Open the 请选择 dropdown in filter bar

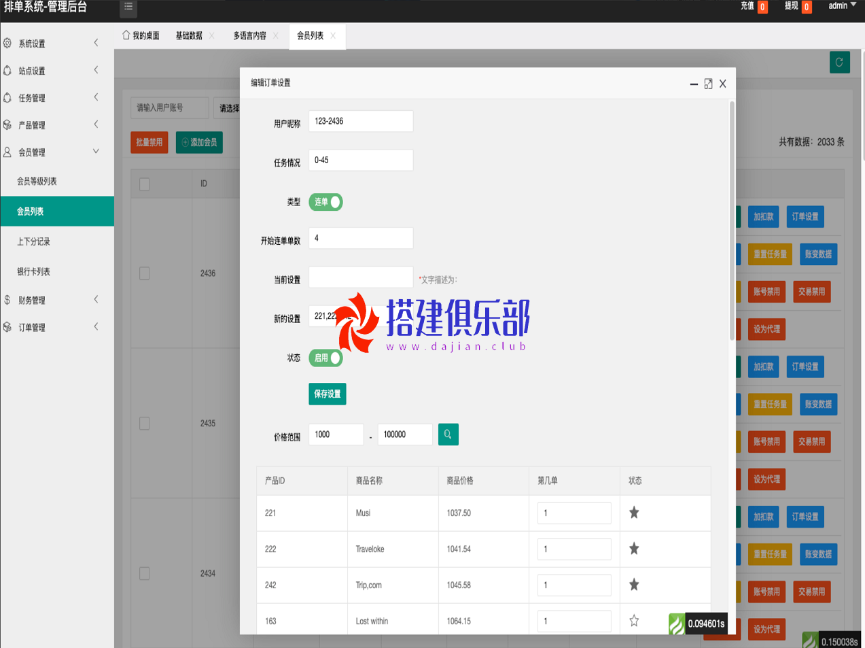pyautogui.click(x=227, y=108)
